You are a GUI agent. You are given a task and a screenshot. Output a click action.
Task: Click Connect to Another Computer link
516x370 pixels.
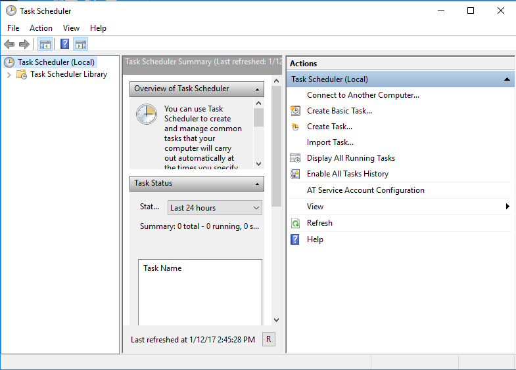point(363,95)
